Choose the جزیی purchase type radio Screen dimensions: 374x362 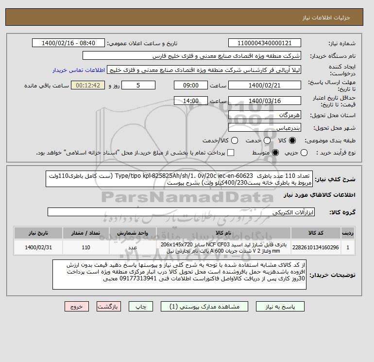click(304, 153)
